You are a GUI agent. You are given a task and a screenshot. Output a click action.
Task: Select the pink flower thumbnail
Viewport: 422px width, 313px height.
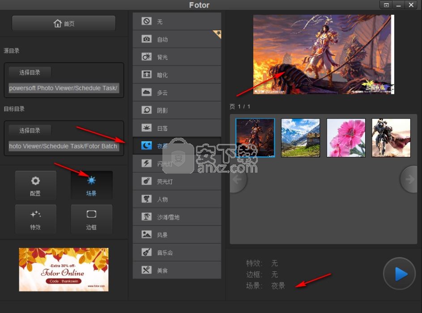[346, 138]
